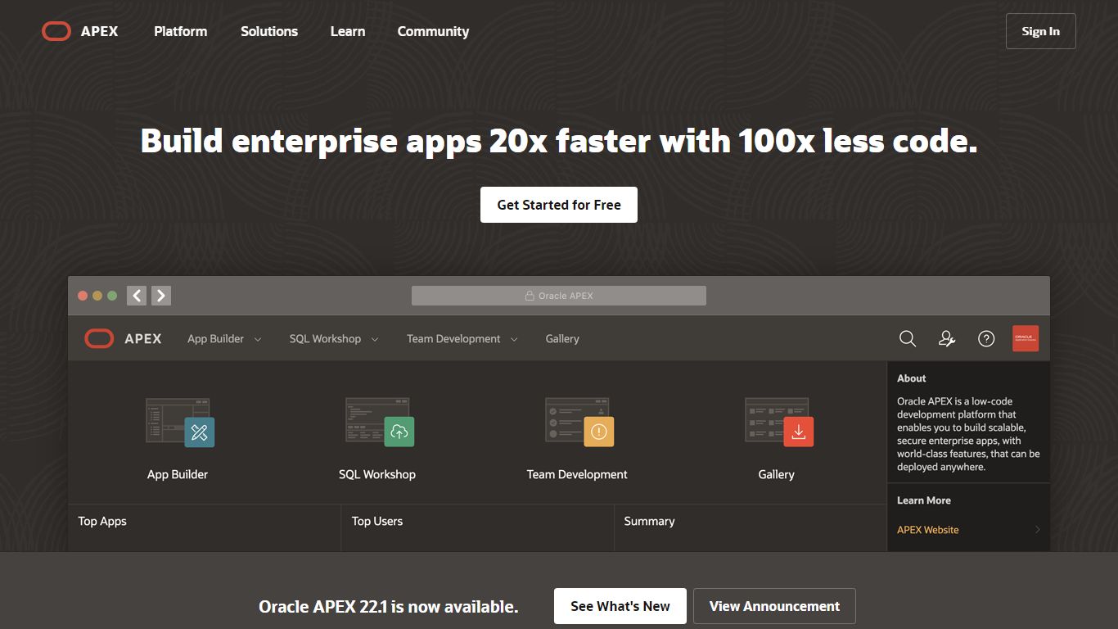
Task: Open the Platform menu
Action: (x=181, y=31)
